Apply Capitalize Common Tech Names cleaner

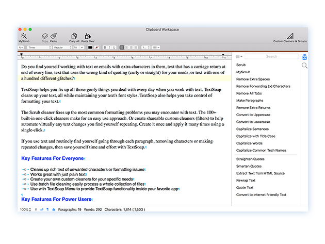coord(261,150)
